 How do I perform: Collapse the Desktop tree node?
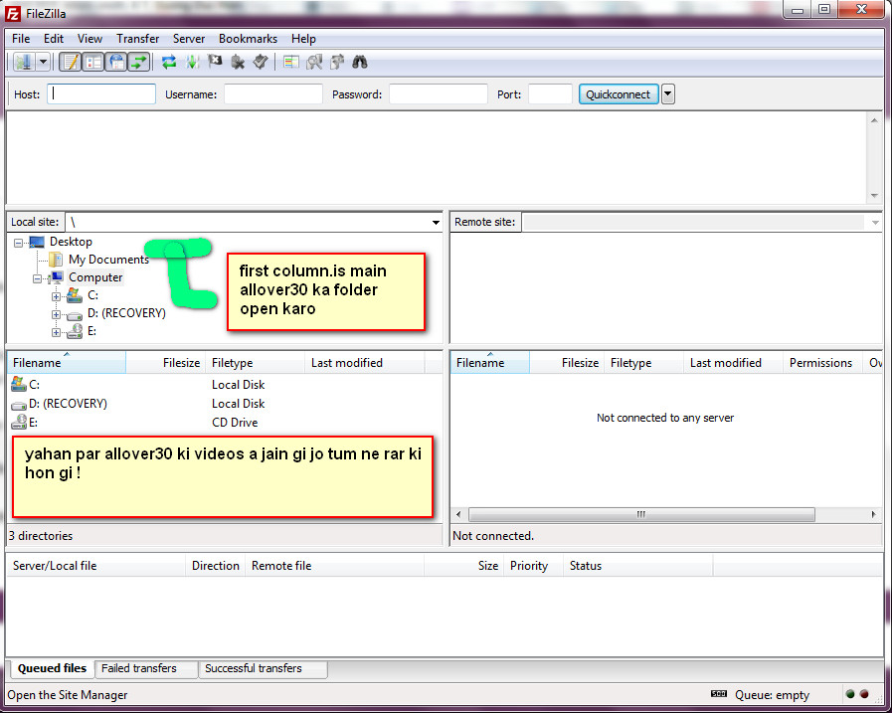click(18, 243)
